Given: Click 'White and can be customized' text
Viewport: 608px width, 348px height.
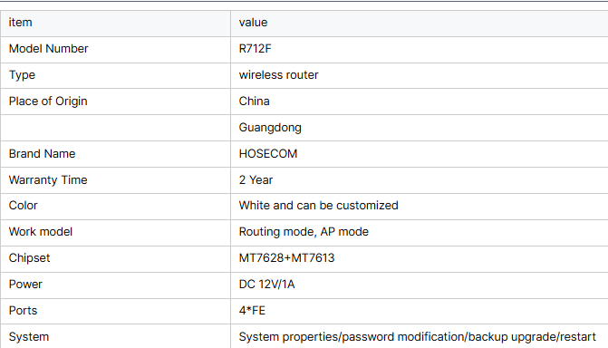Looking at the screenshot, I should point(318,206).
